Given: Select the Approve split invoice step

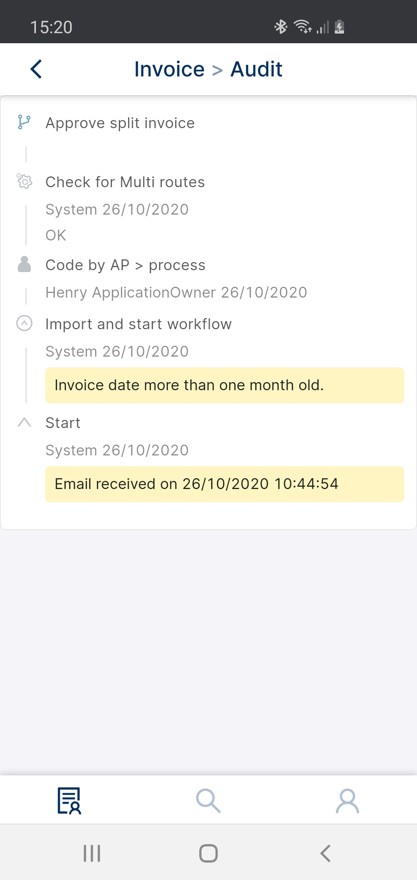Looking at the screenshot, I should (120, 123).
